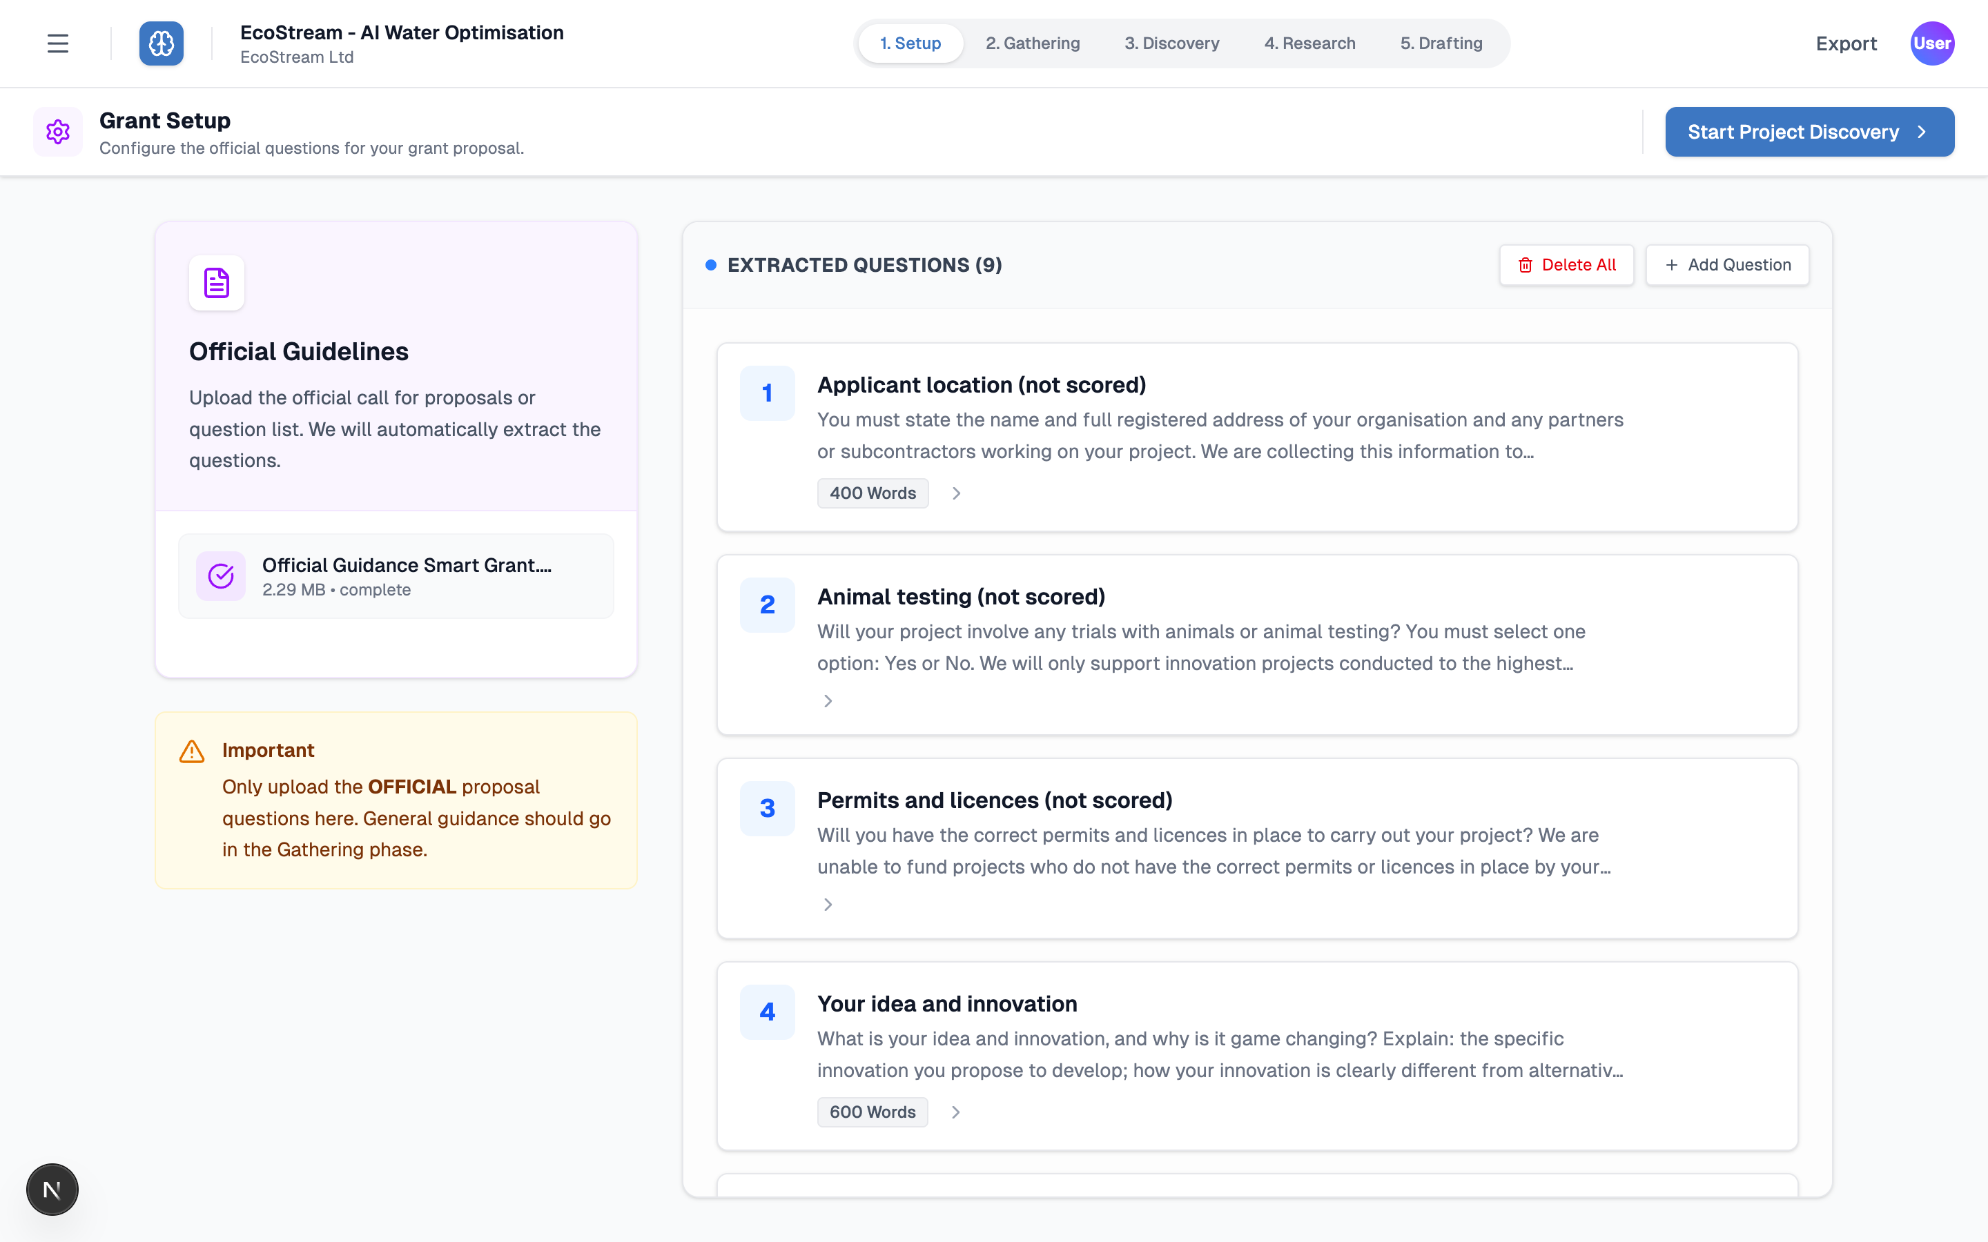Click the Export link

[1846, 43]
